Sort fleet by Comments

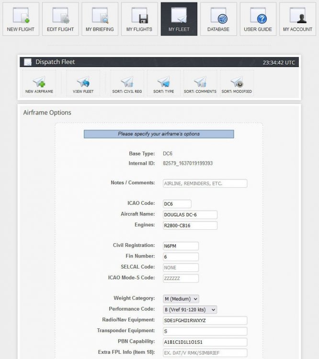pos(200,84)
